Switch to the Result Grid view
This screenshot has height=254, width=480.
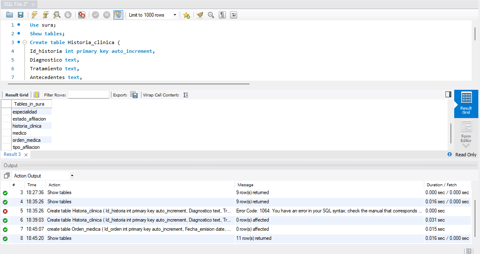[x=466, y=103]
